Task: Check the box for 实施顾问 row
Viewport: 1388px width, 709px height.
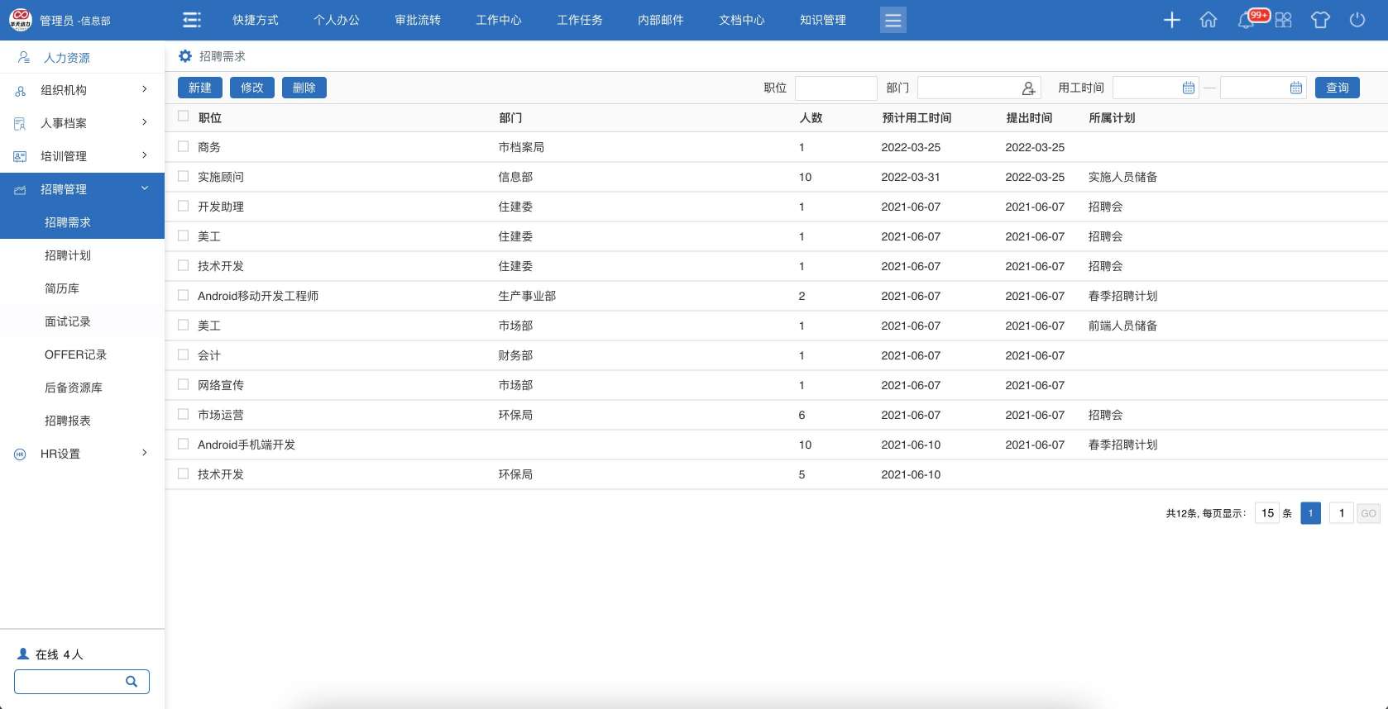Action: click(184, 176)
